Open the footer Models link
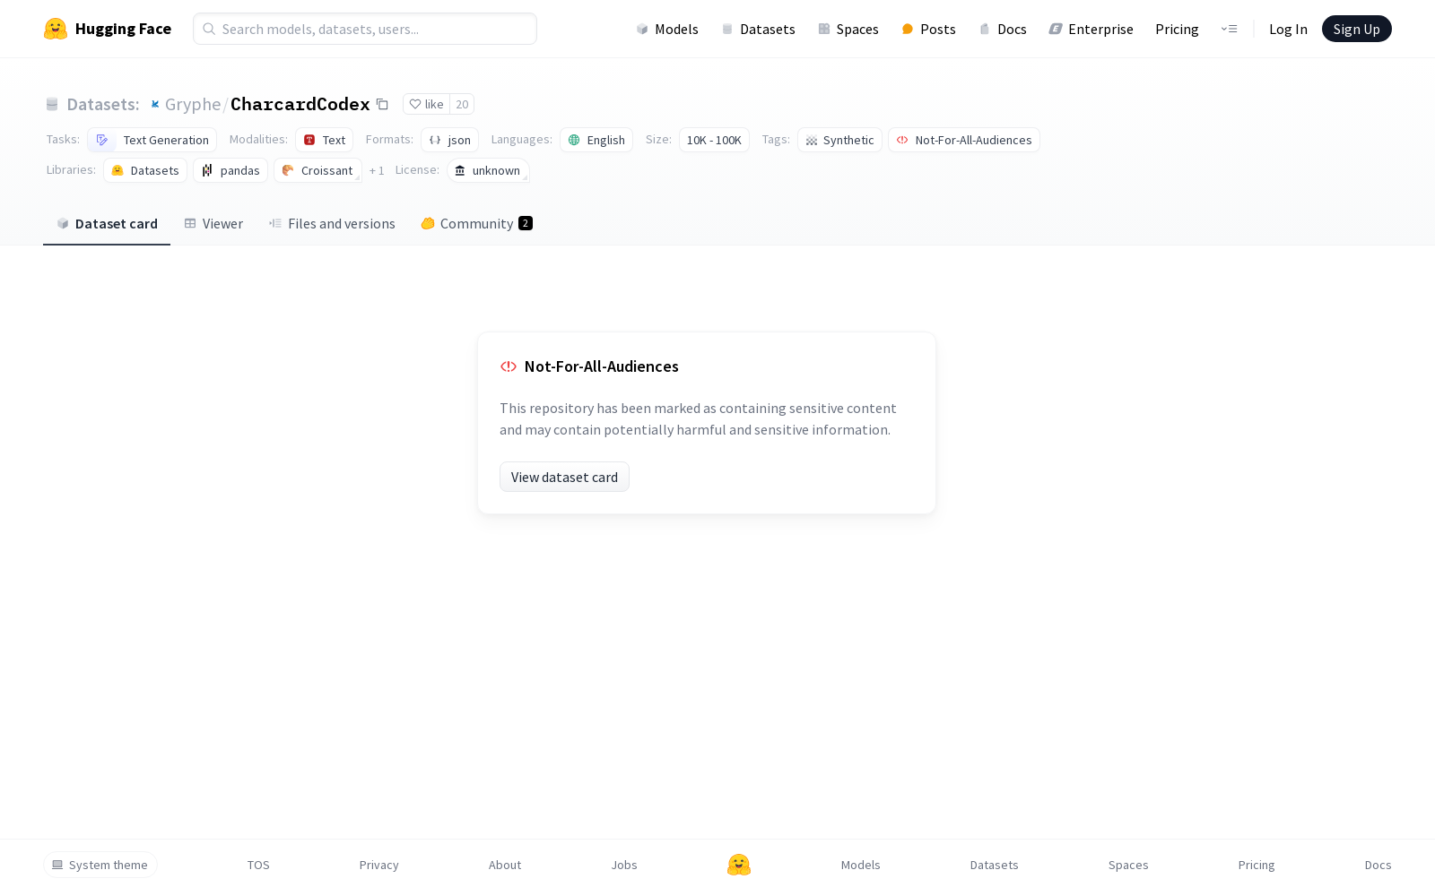The width and height of the screenshot is (1435, 896). 861,865
